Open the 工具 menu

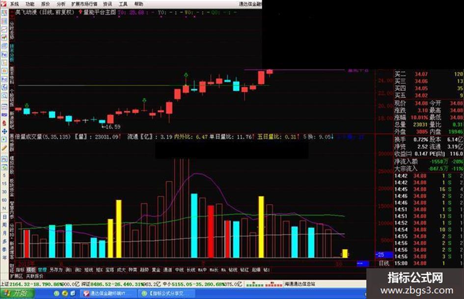pos(123,4)
